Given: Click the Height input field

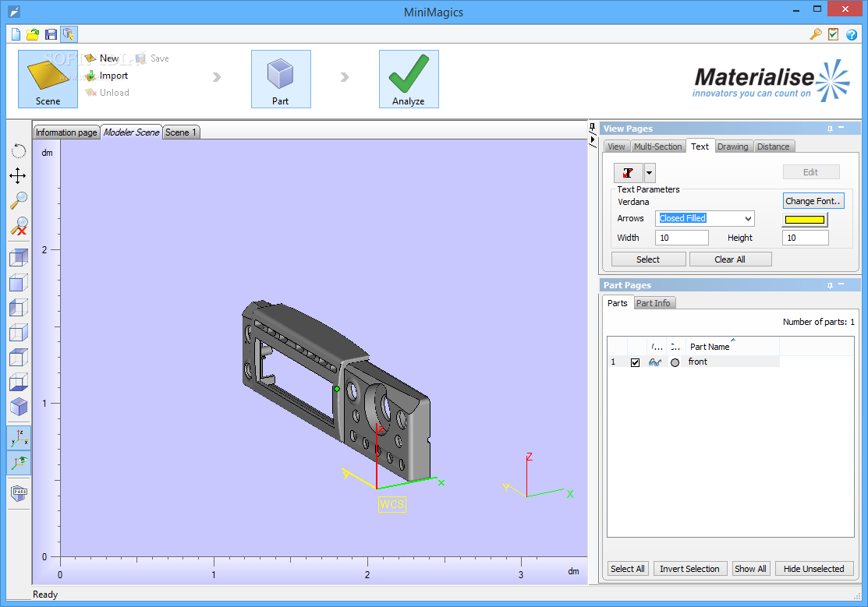Looking at the screenshot, I should pyautogui.click(x=806, y=238).
